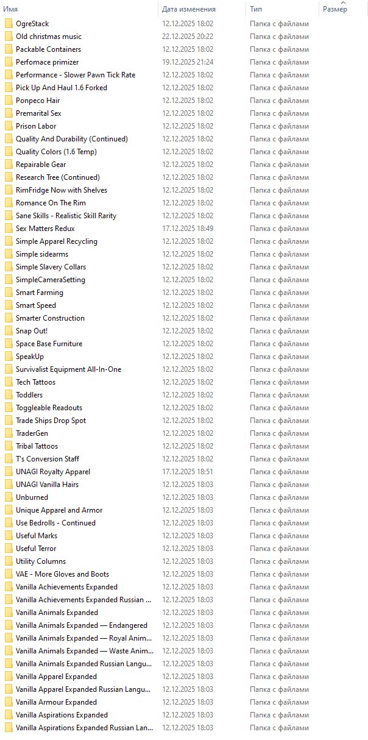Screen dimensions: 368x740
Task: Click the OgreStack folder icon
Action: pos(8,24)
